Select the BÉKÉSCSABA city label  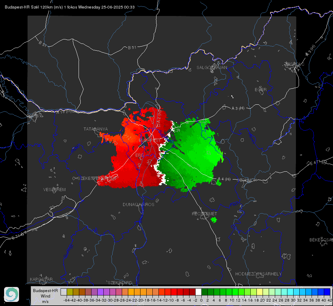(321, 240)
